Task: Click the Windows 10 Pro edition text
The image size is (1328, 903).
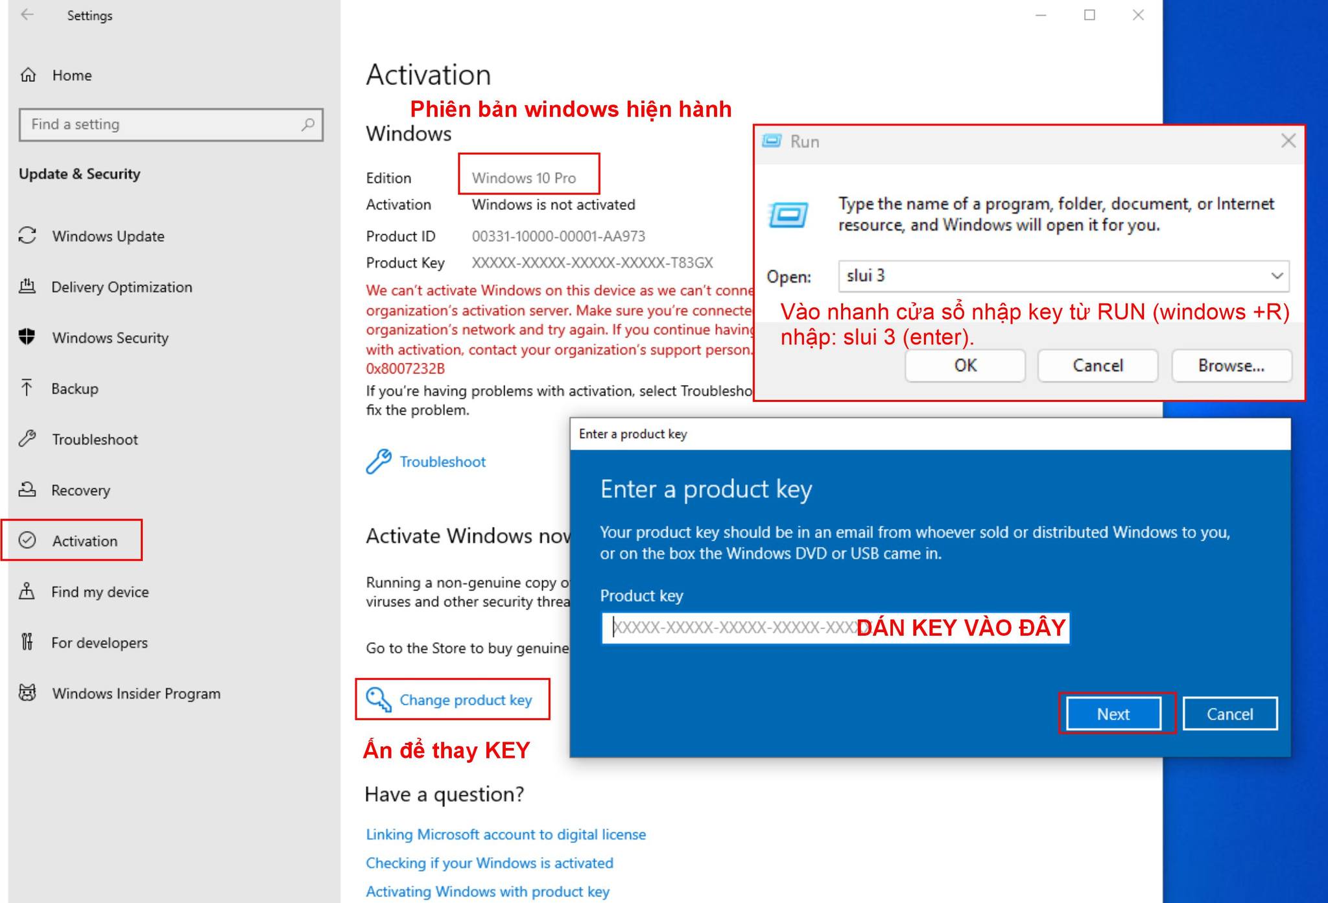Action: (524, 178)
